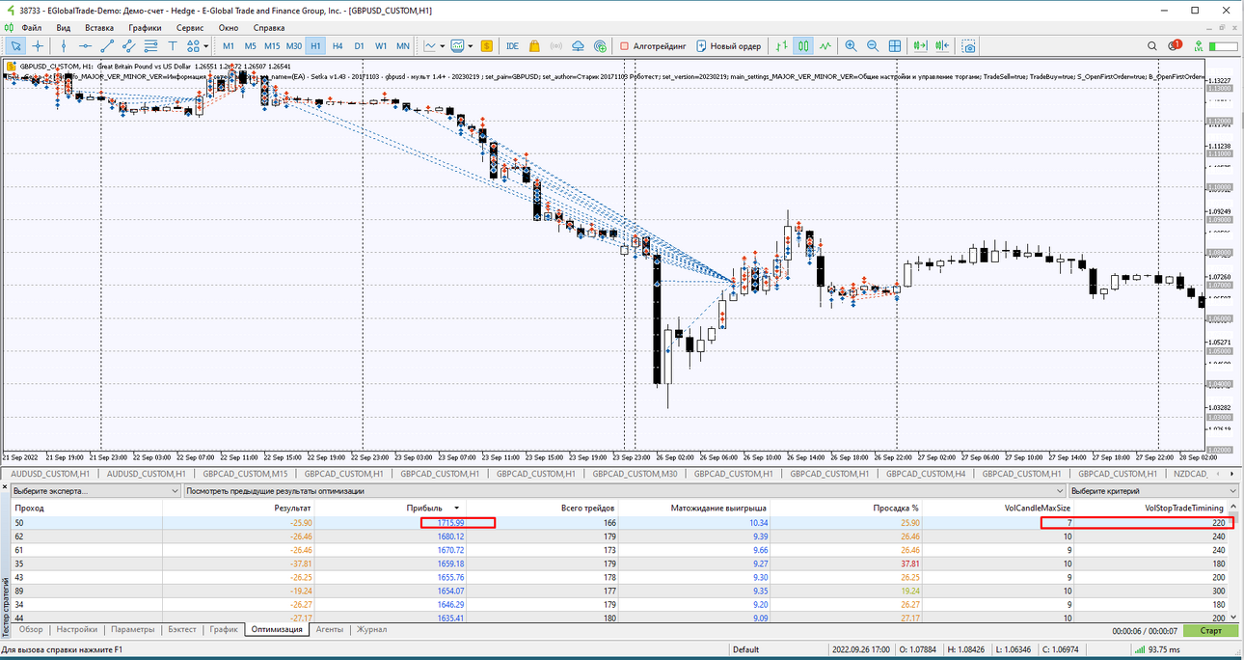This screenshot has height=660, width=1244.
Task: Click the green Старт button
Action: (1210, 630)
